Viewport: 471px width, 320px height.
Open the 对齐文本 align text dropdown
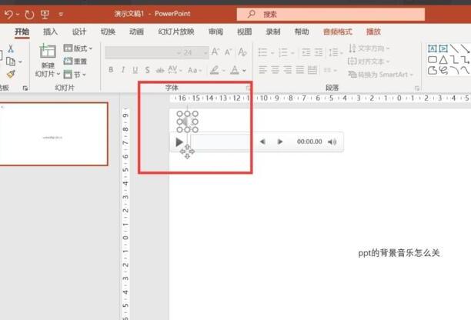tap(369, 62)
